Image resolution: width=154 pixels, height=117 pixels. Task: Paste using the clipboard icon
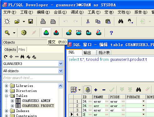pyautogui.click(x=108, y=21)
